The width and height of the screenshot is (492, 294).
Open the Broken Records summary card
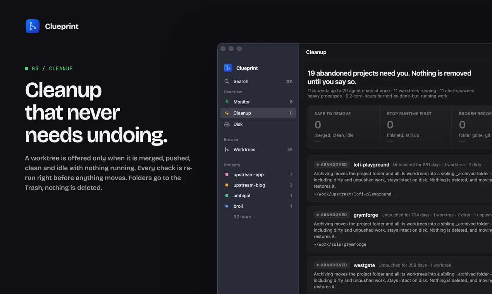(472, 127)
